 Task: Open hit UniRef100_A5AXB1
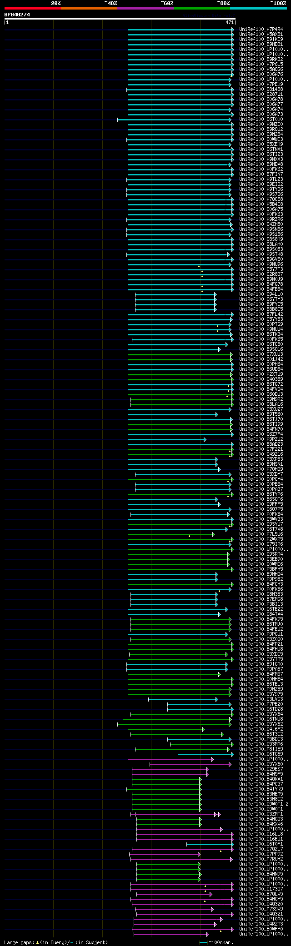tap(261, 34)
